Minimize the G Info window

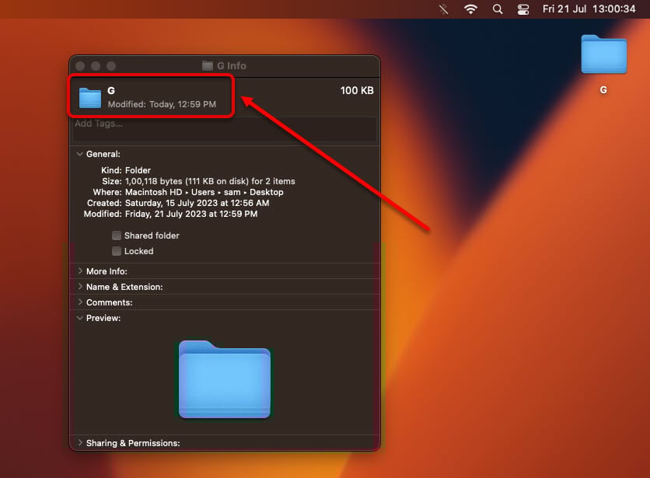(96, 66)
